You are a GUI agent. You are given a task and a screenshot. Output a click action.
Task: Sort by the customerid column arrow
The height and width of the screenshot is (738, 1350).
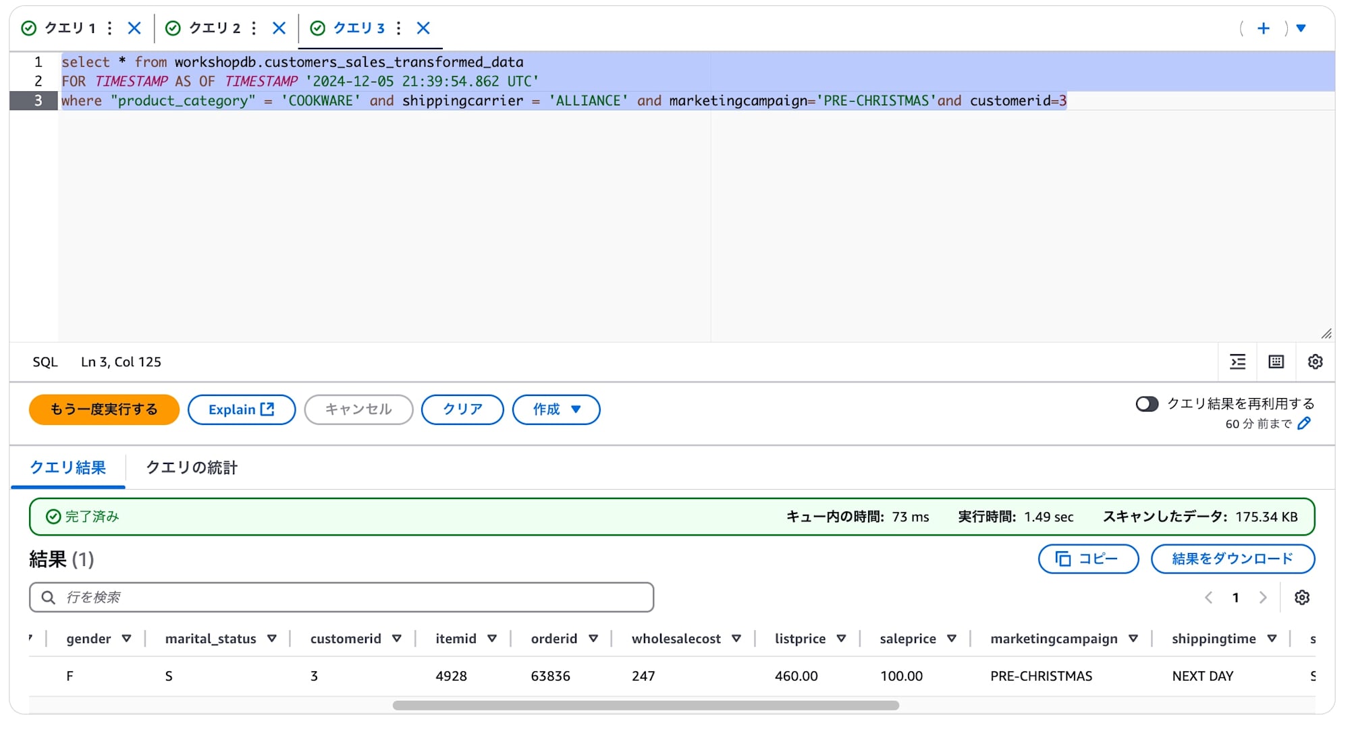(397, 639)
